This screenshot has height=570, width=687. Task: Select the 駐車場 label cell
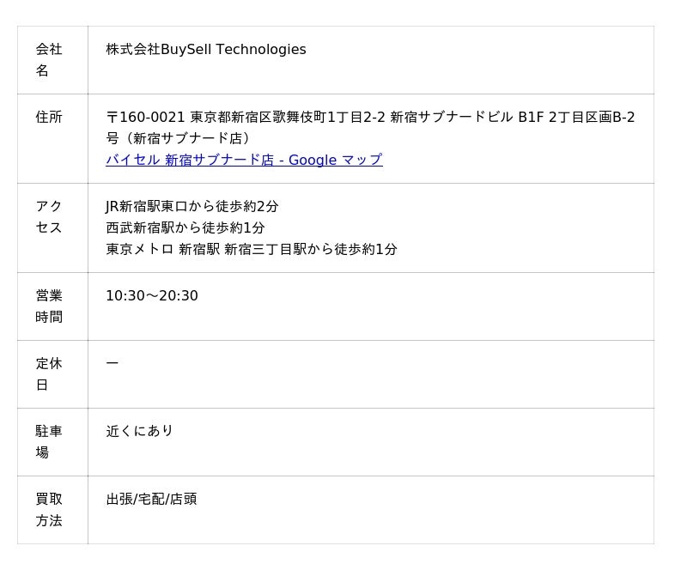pyautogui.click(x=52, y=442)
